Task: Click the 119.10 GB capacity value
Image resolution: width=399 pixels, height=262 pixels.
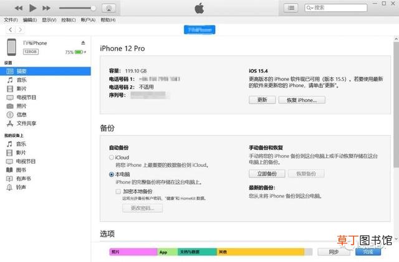Action: (x=136, y=71)
